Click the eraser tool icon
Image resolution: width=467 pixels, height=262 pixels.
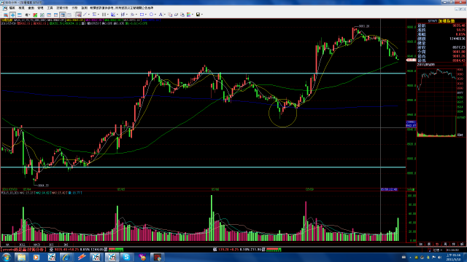pos(176,15)
